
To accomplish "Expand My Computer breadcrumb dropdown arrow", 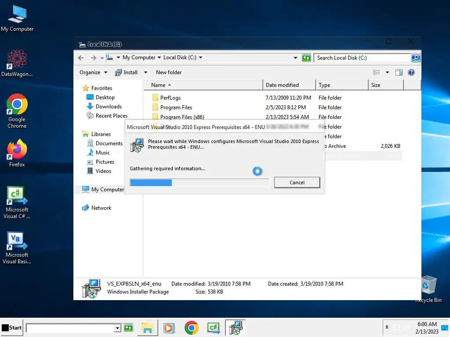I will point(159,57).
